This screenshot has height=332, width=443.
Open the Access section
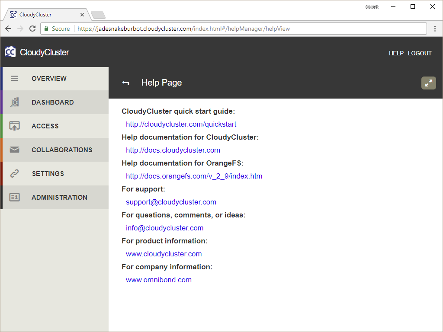[x=55, y=126]
